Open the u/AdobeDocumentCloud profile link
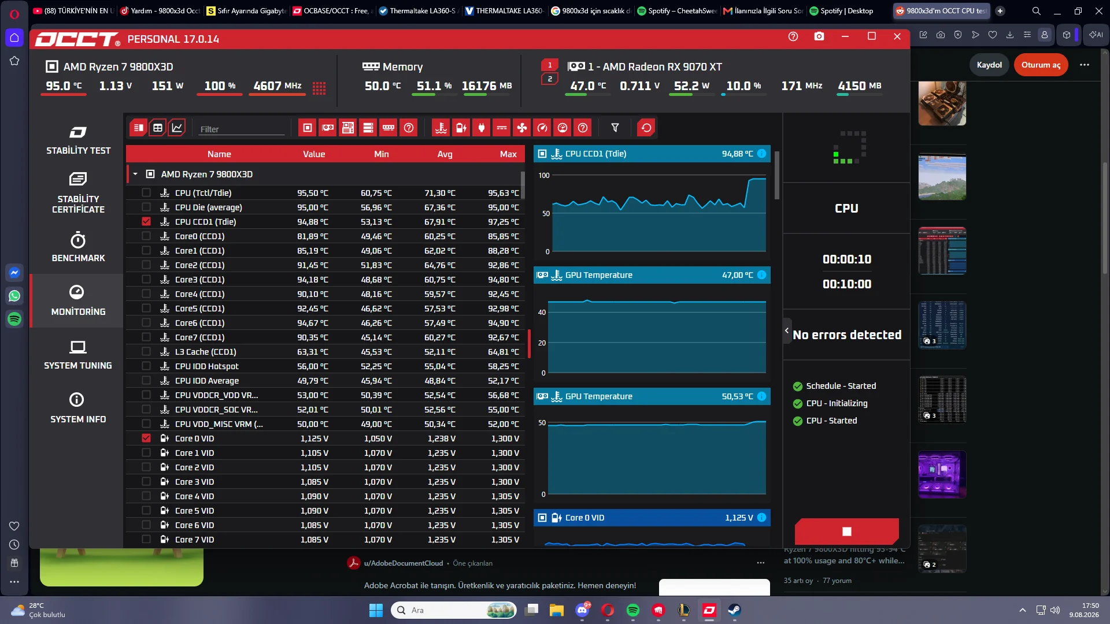This screenshot has width=1110, height=624. 404,563
